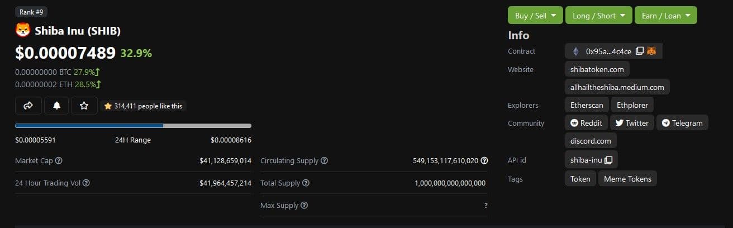Copy the shiba-inu API id
The height and width of the screenshot is (228, 733).
[608, 160]
